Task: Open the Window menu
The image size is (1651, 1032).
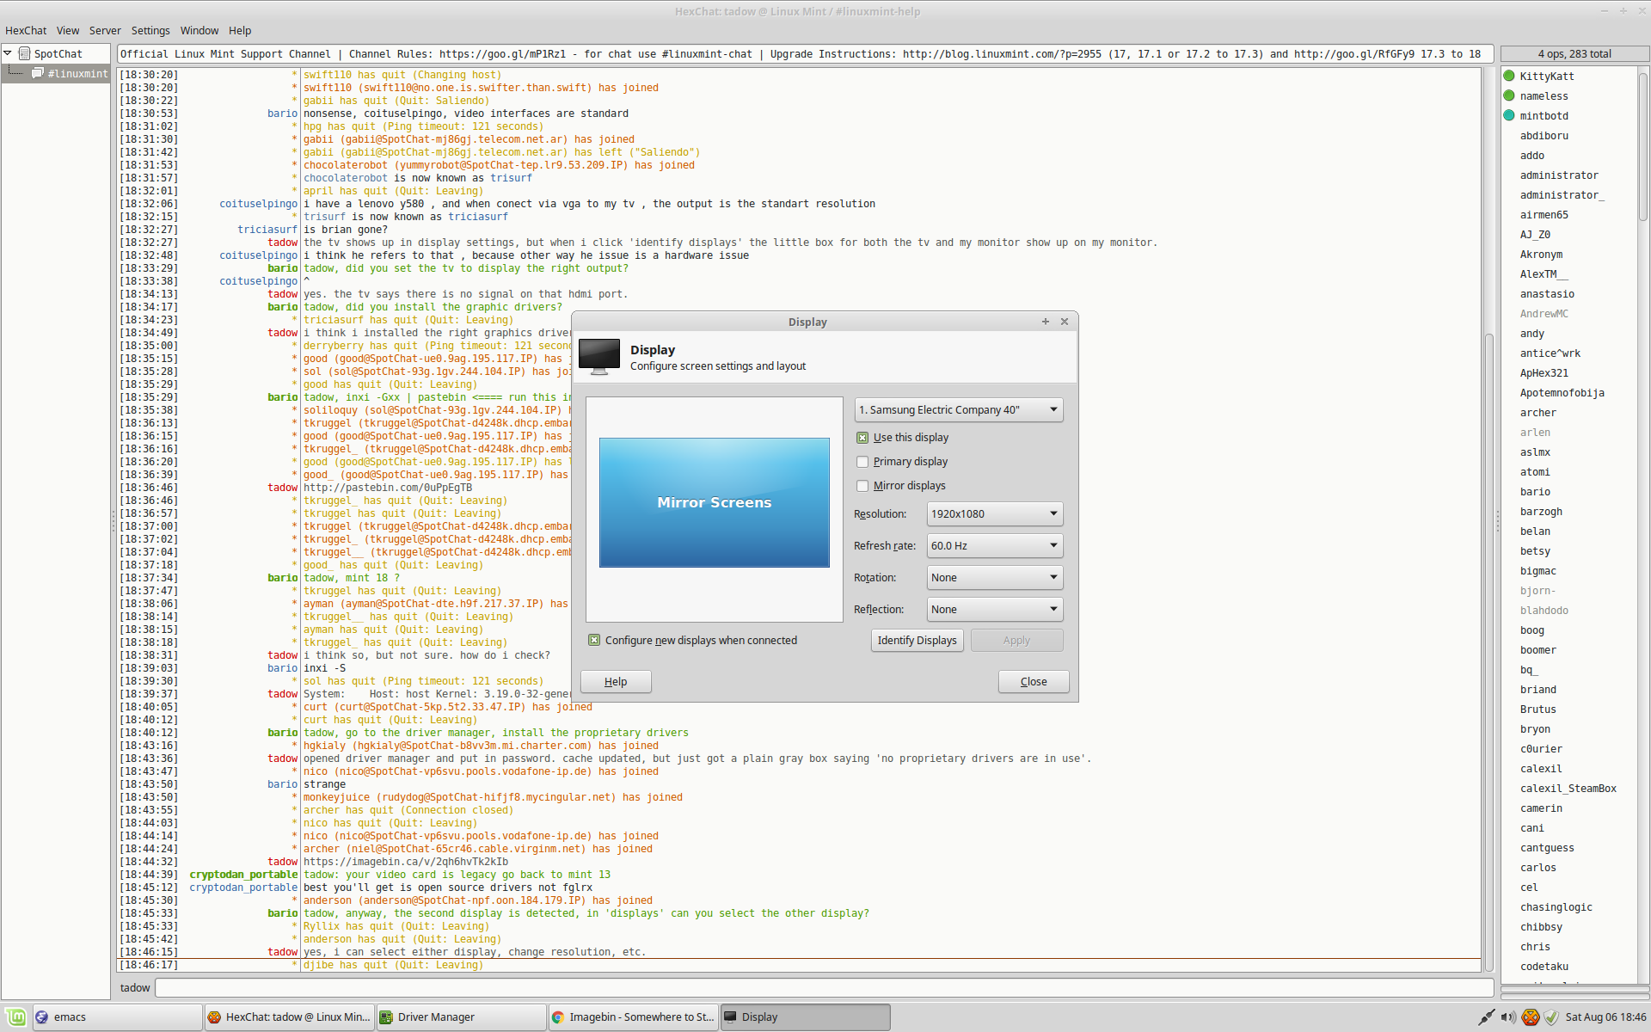Action: pos(199,30)
